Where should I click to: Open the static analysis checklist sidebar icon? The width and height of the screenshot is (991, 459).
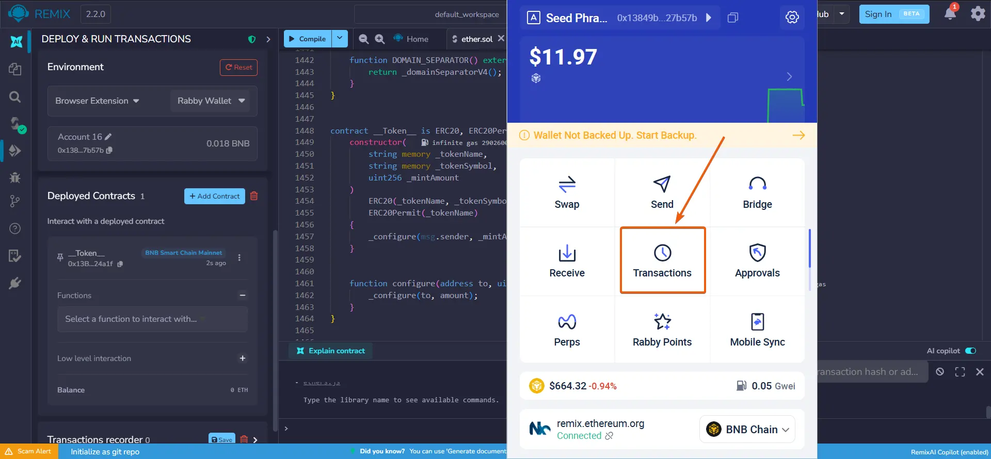(15, 256)
